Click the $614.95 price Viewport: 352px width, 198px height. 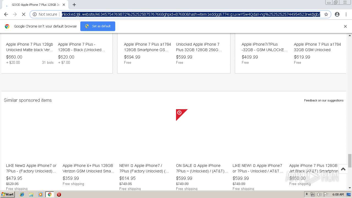(127, 178)
